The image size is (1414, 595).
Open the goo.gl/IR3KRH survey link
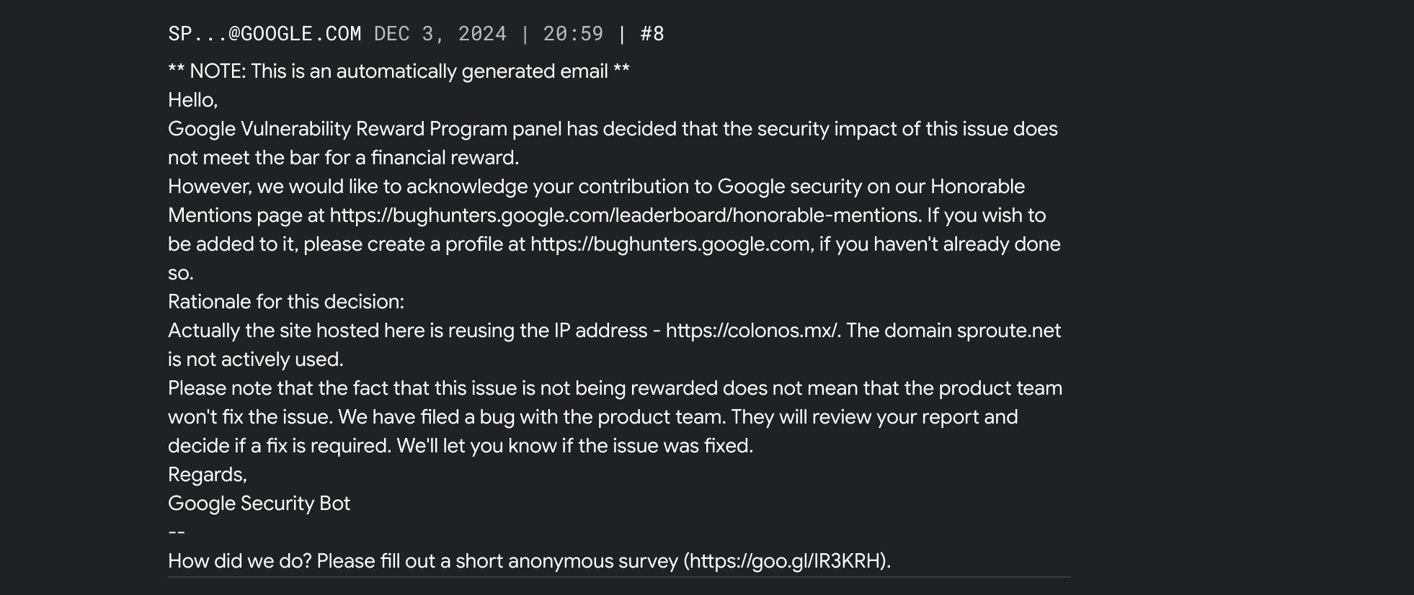point(787,561)
